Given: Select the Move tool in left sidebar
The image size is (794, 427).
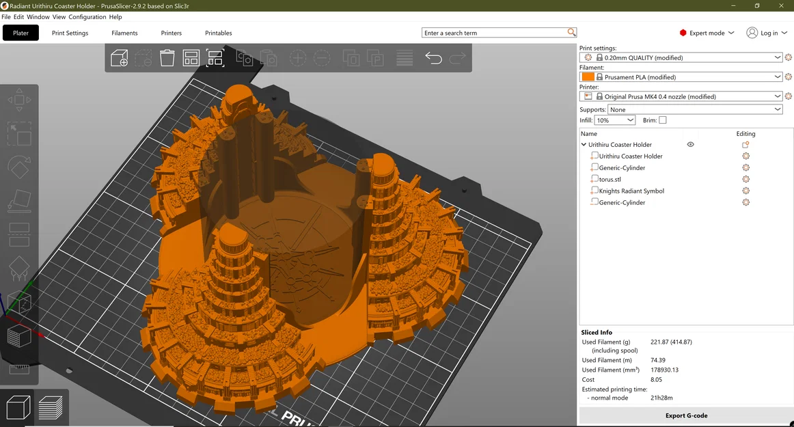Looking at the screenshot, I should [x=18, y=100].
